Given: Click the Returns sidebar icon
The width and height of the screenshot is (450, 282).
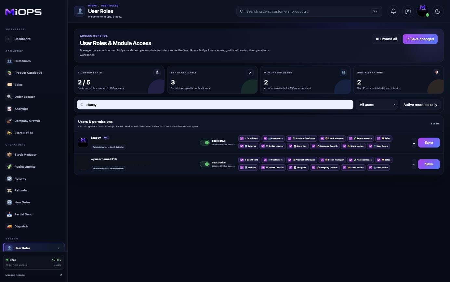Looking at the screenshot, I should click(x=9, y=179).
